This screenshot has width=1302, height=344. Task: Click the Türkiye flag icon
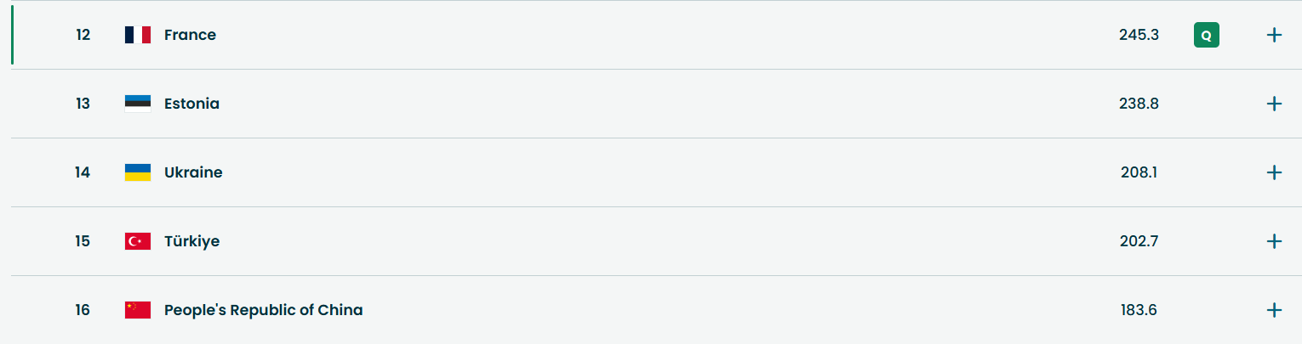point(137,241)
